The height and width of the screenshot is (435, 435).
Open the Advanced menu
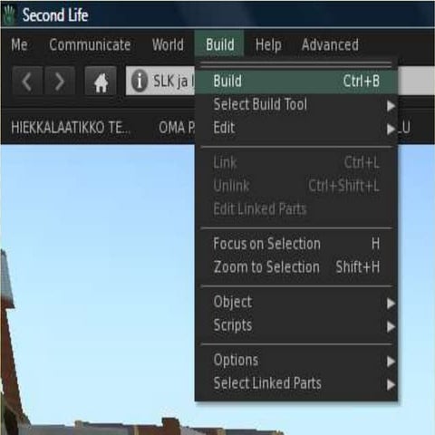[x=330, y=45]
